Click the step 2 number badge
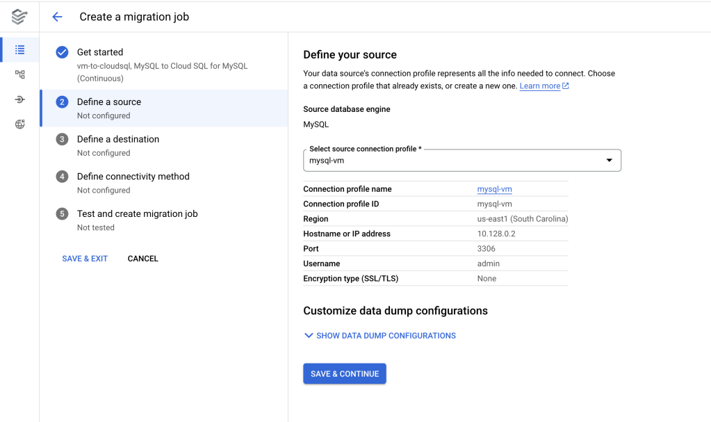Image resolution: width=711 pixels, height=422 pixels. [62, 102]
